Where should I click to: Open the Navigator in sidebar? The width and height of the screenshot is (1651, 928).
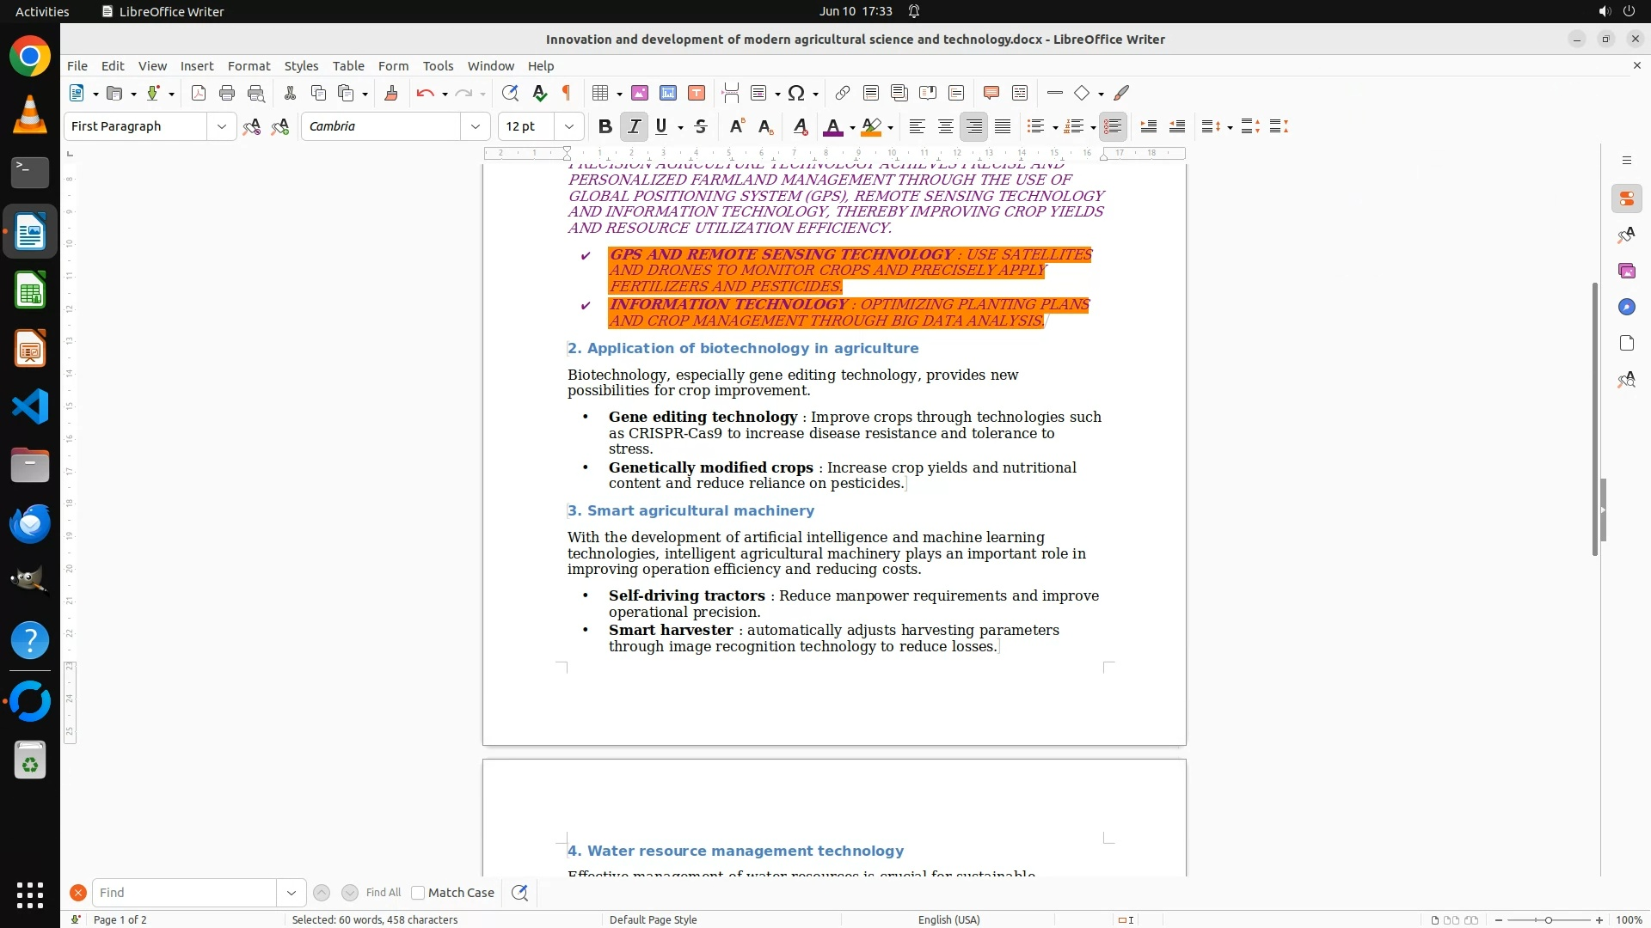click(x=1626, y=307)
